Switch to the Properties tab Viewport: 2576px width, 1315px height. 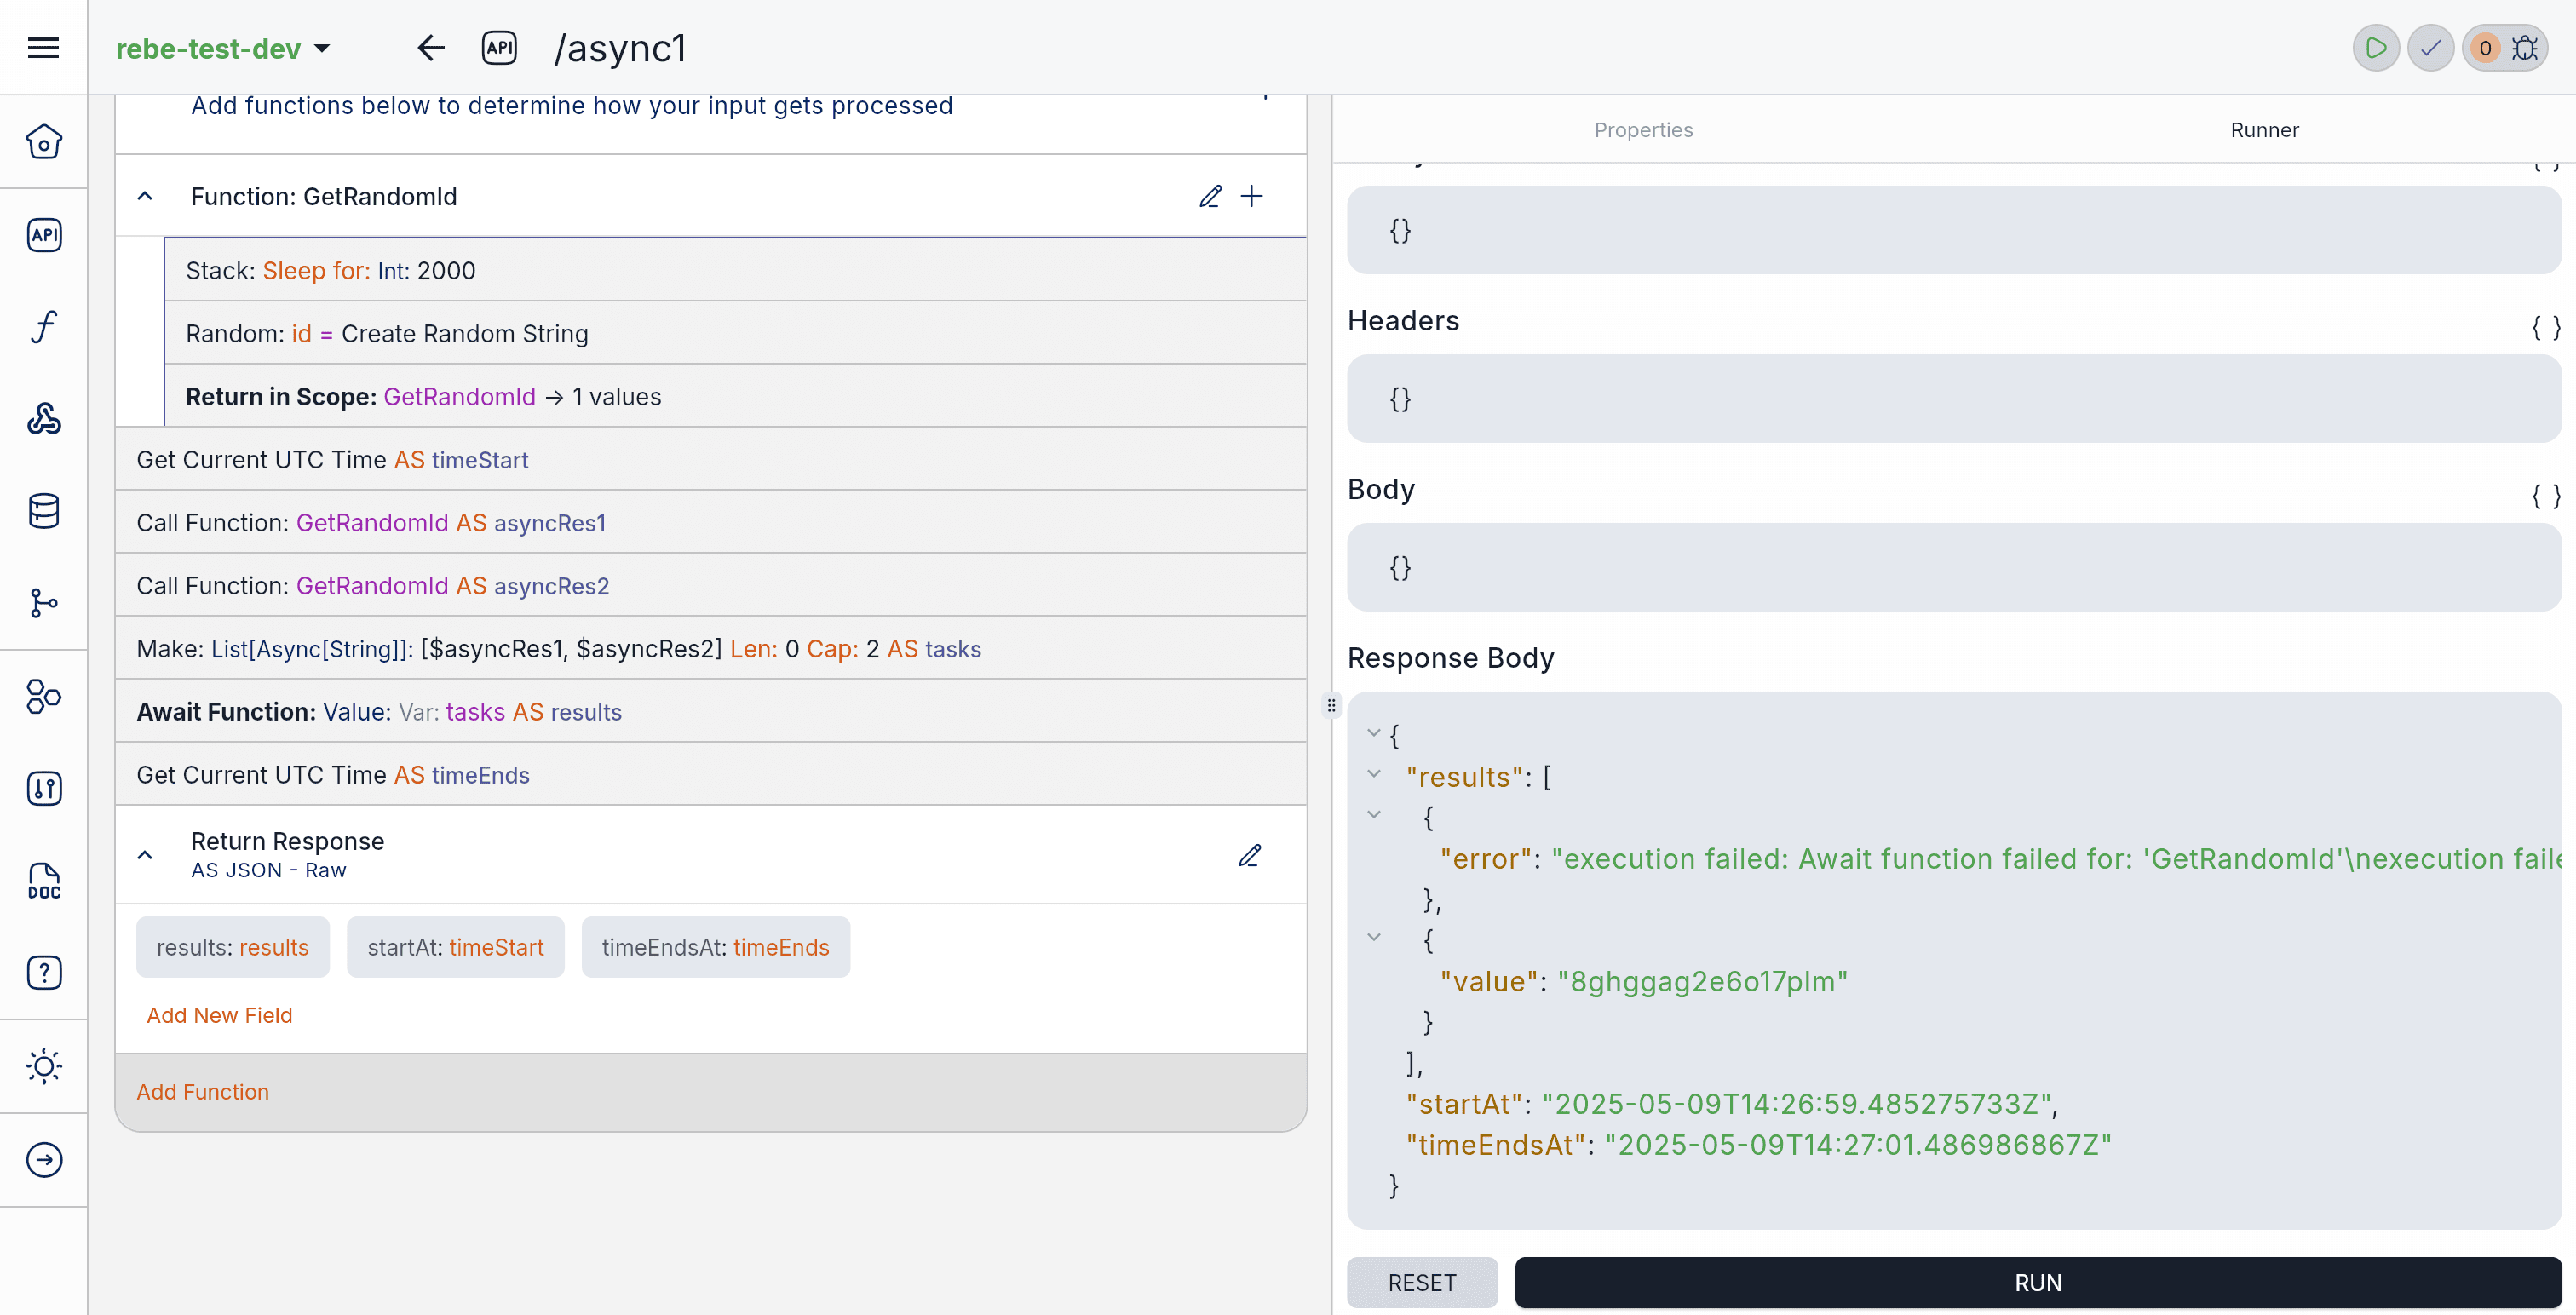pos(1643,130)
